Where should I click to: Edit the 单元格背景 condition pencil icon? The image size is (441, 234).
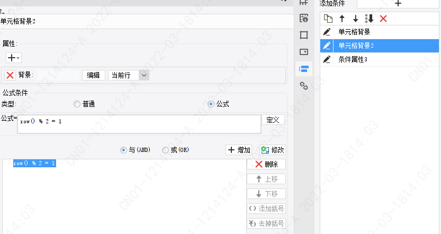coord(327,32)
